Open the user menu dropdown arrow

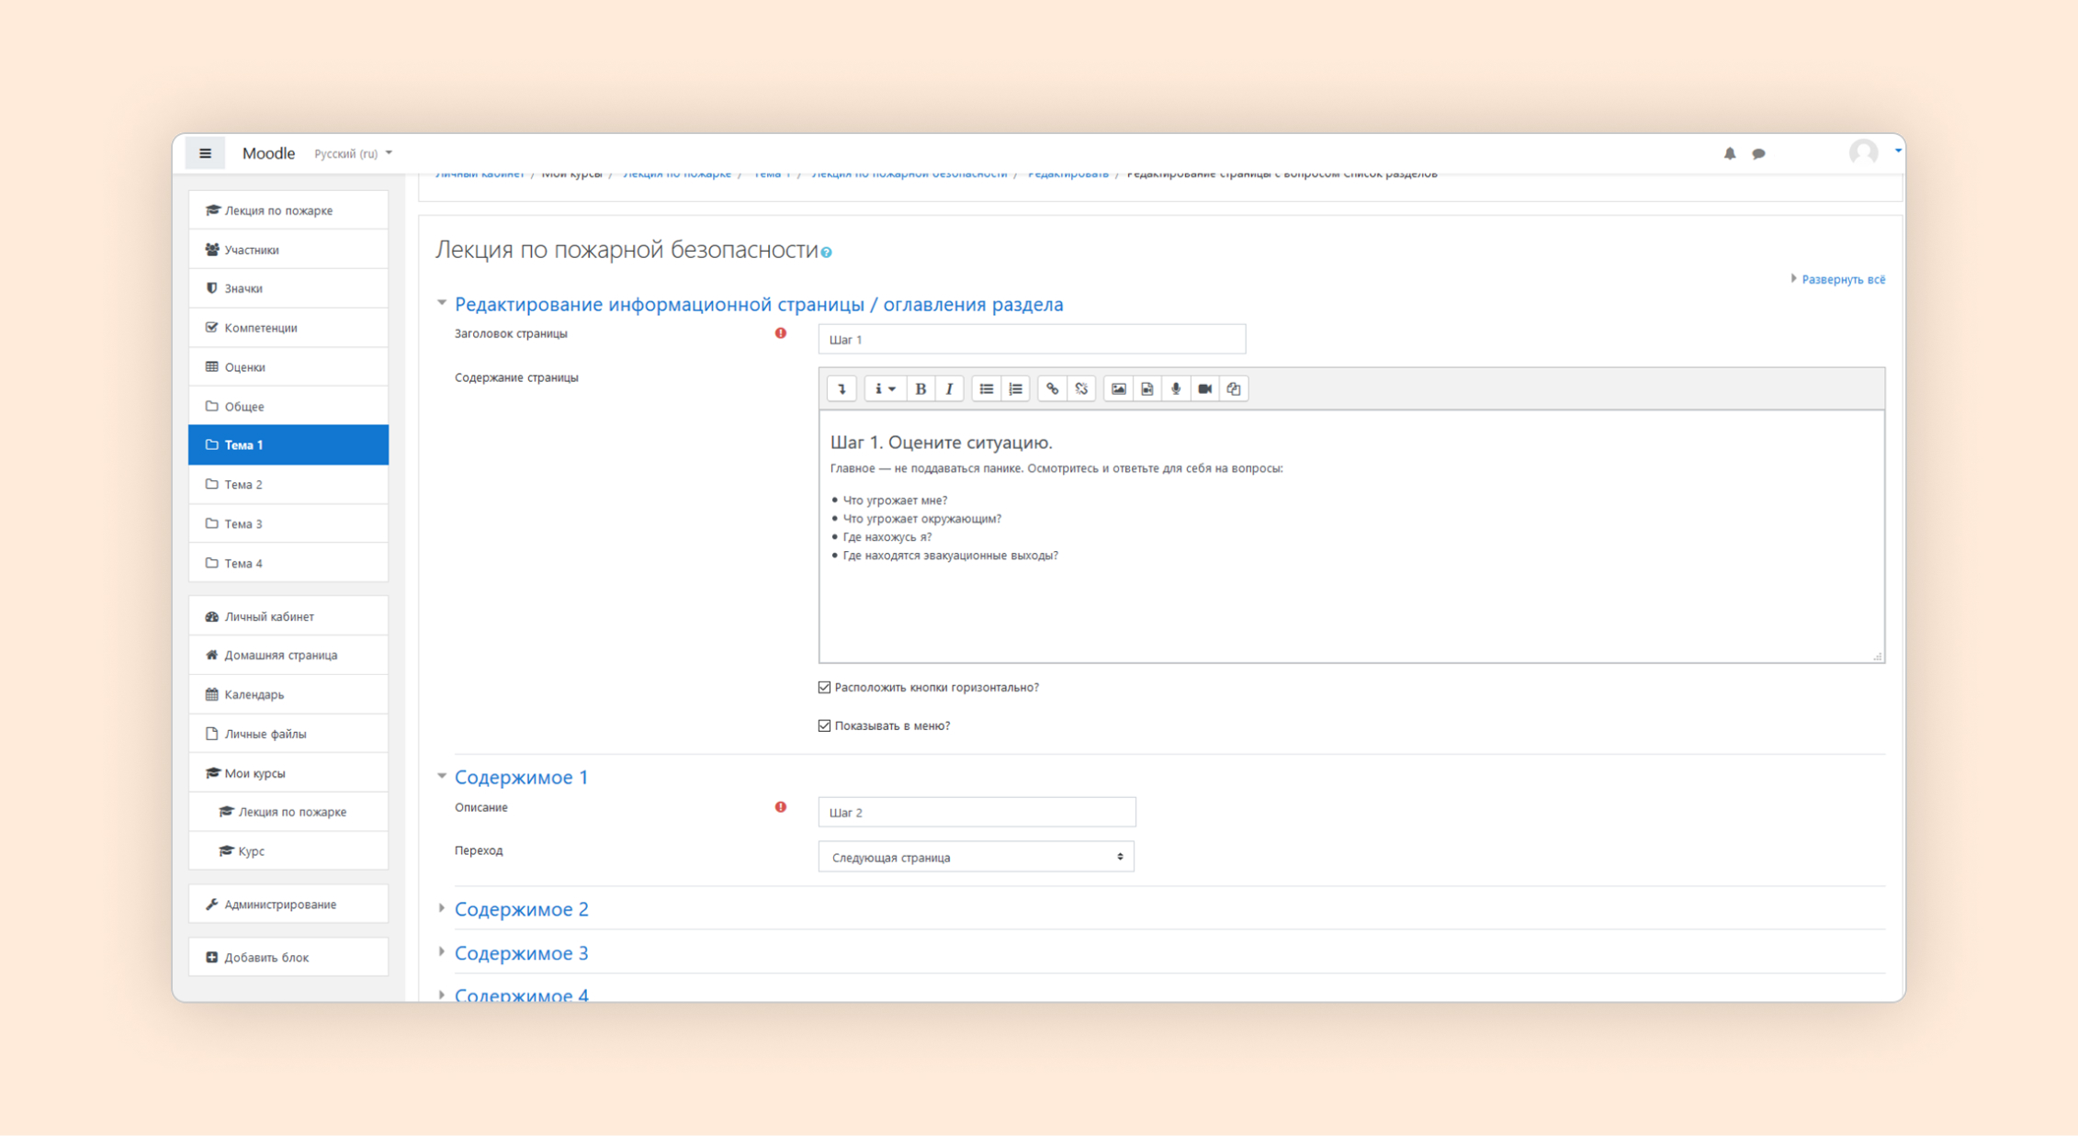(1898, 150)
